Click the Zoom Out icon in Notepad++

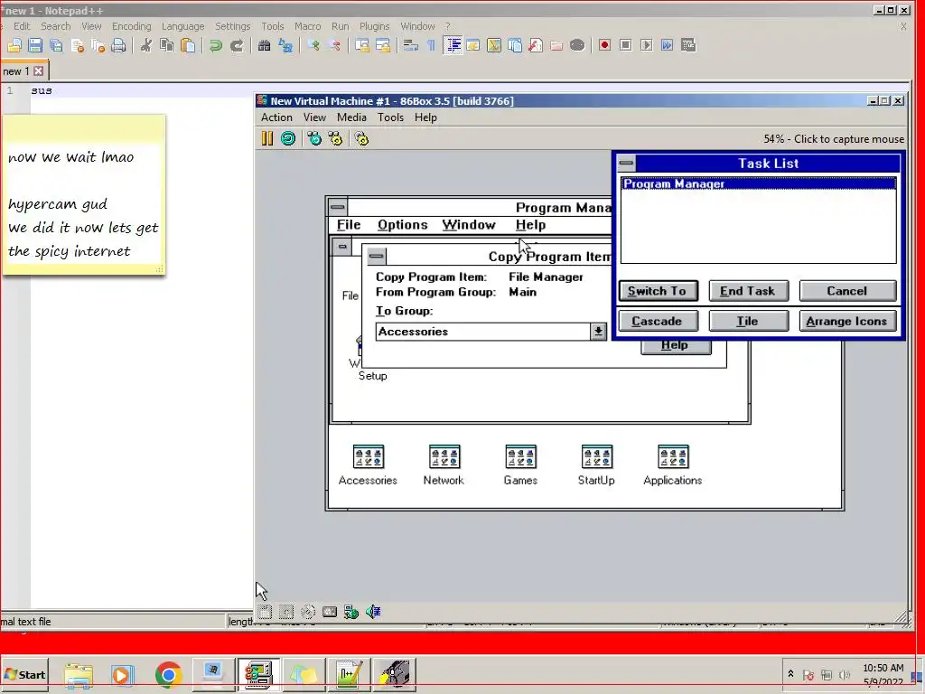334,45
